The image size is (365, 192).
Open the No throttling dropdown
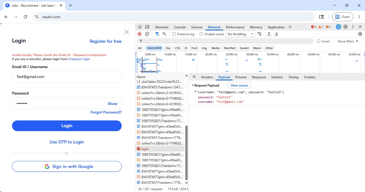pos(240,34)
